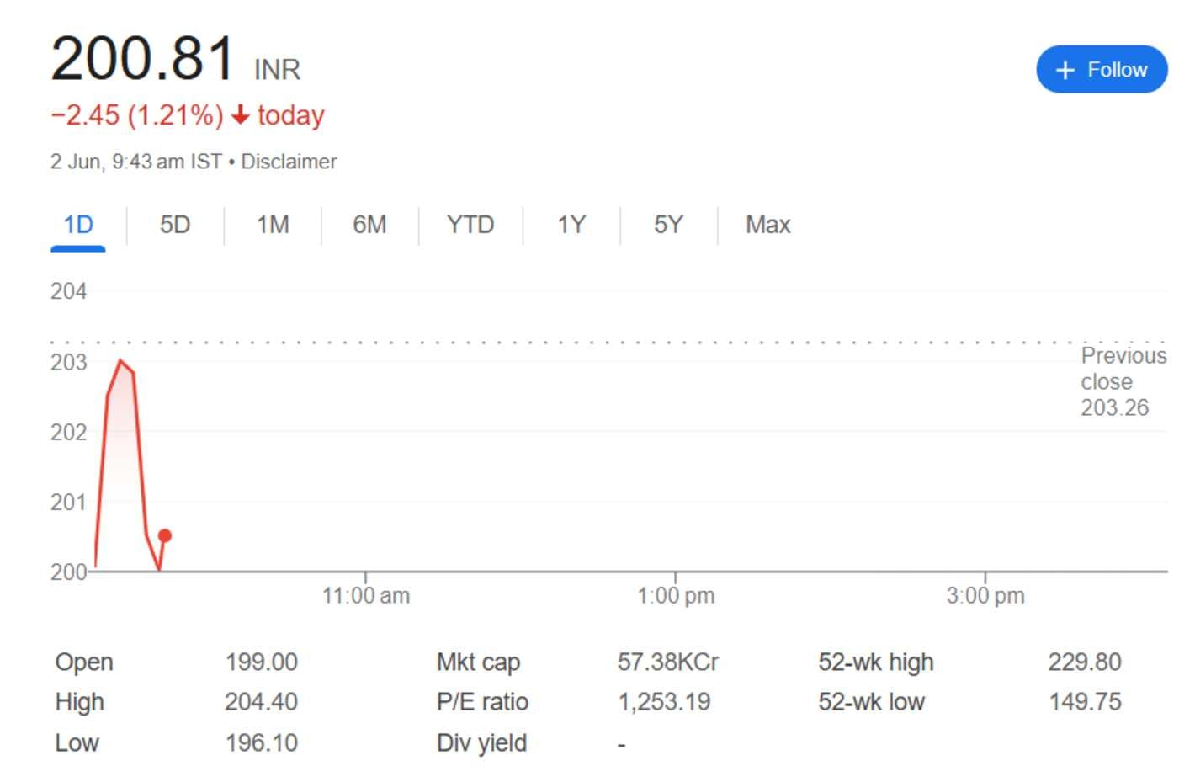Click the P/E ratio value 1,253.19
Screen dimensions: 1195x782
664,702
